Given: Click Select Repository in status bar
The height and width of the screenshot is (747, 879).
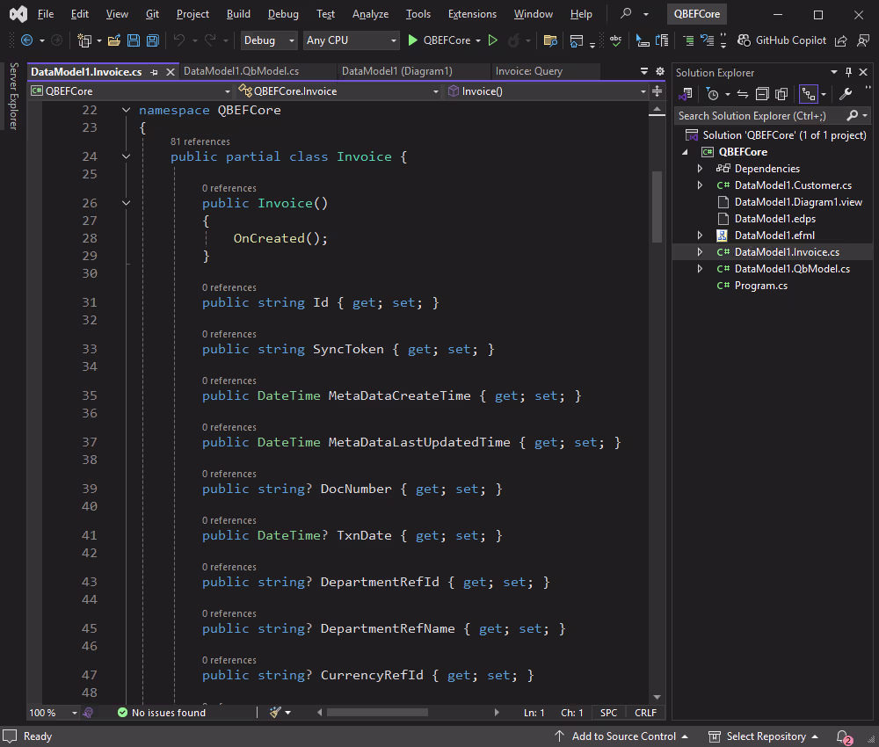Looking at the screenshot, I should [x=763, y=736].
